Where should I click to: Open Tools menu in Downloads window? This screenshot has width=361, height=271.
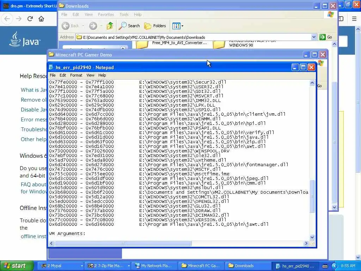124,14
